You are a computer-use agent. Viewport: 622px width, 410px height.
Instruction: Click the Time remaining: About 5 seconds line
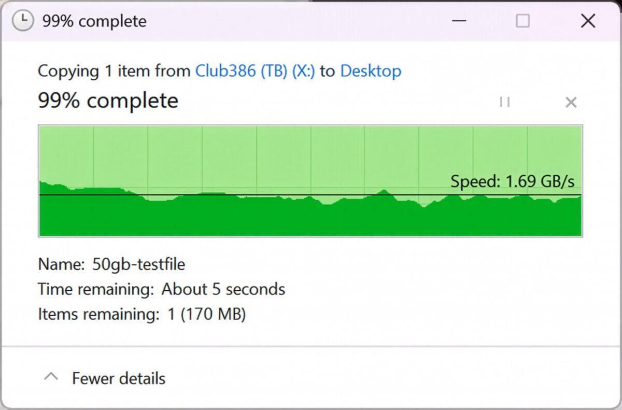point(161,289)
